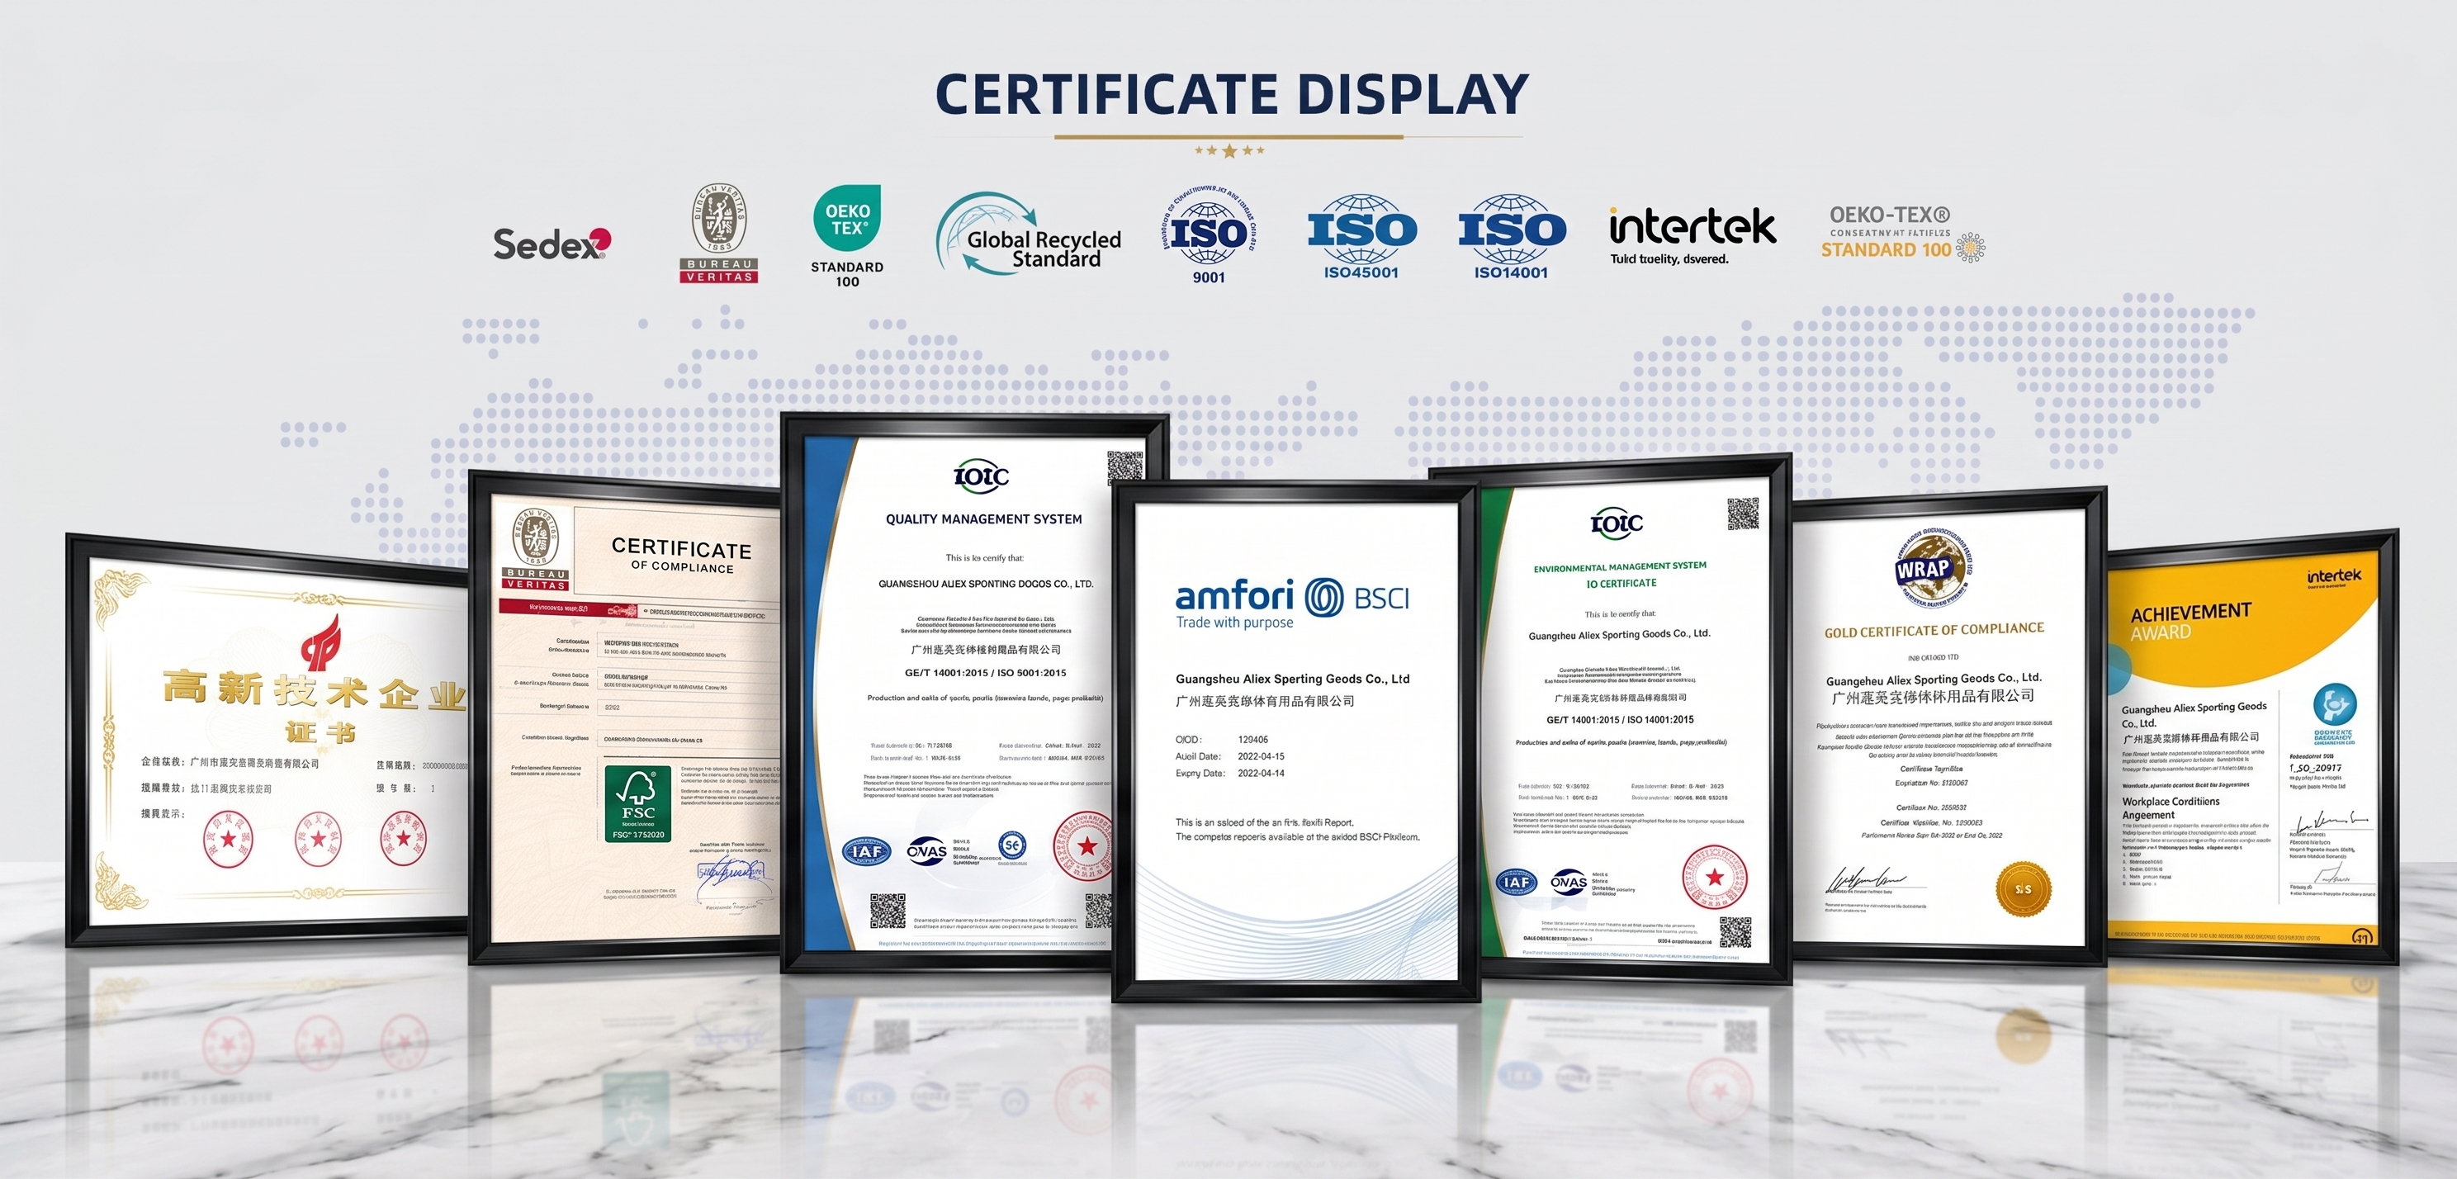This screenshot has height=1179, width=2457.
Task: Select the "IO CERTIFICATE" subtitle
Action: point(1621,584)
